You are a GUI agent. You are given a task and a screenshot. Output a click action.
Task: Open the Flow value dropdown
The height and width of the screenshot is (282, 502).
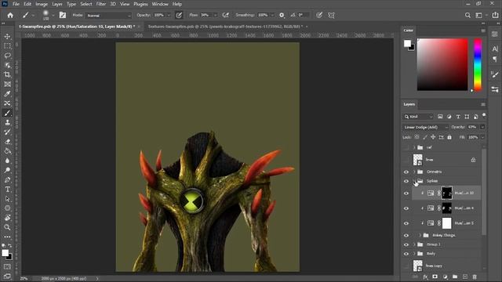[x=215, y=15]
